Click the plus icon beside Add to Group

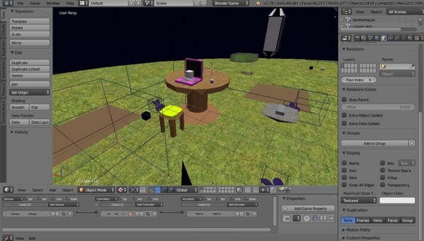(x=411, y=143)
